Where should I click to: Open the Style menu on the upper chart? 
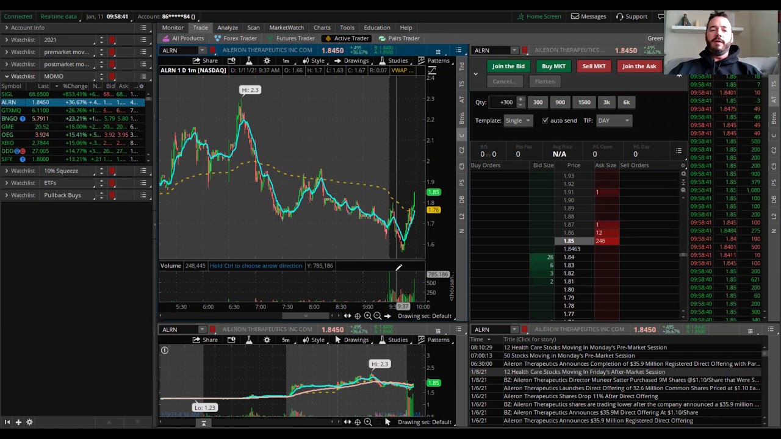tap(313, 61)
